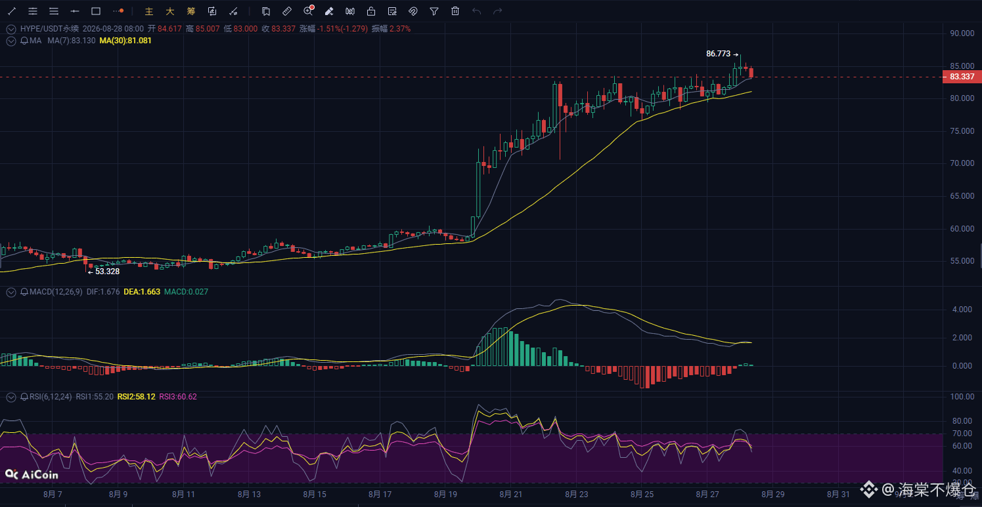Click the DEA:1.663 value
982x507 pixels.
142,292
